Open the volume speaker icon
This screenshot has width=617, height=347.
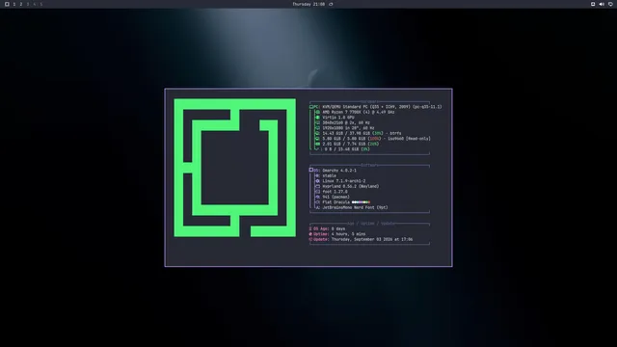pyautogui.click(x=602, y=4)
